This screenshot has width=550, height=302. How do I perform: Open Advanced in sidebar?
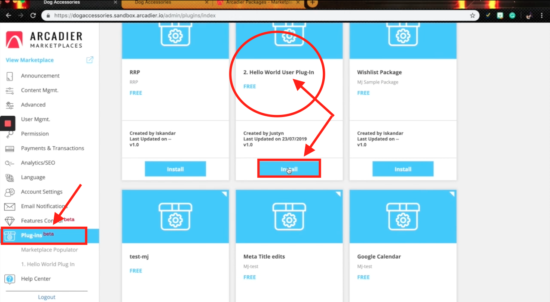33,105
